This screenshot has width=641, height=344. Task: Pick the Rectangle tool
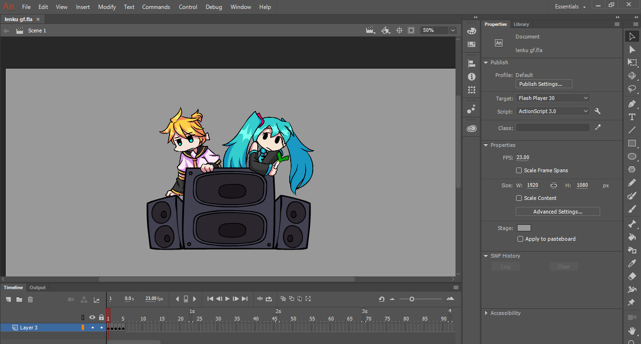632,143
